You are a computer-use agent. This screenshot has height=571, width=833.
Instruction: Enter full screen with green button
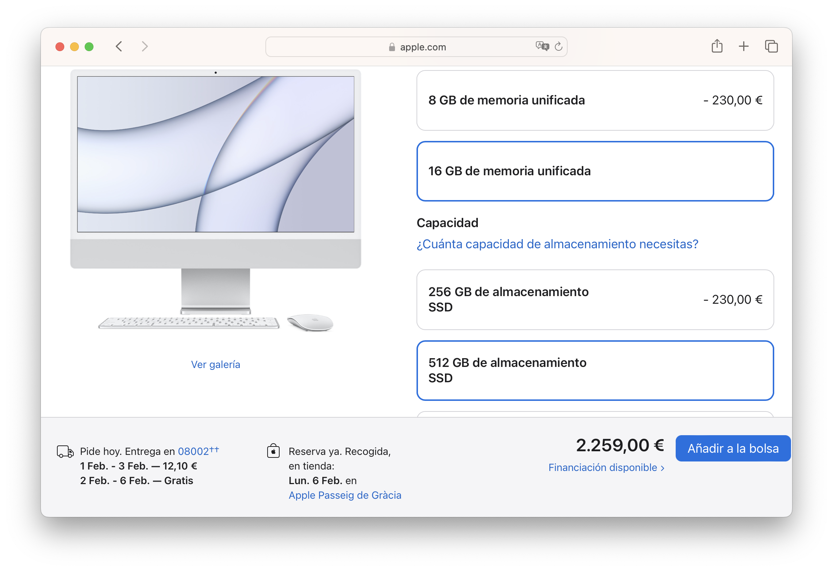point(89,47)
